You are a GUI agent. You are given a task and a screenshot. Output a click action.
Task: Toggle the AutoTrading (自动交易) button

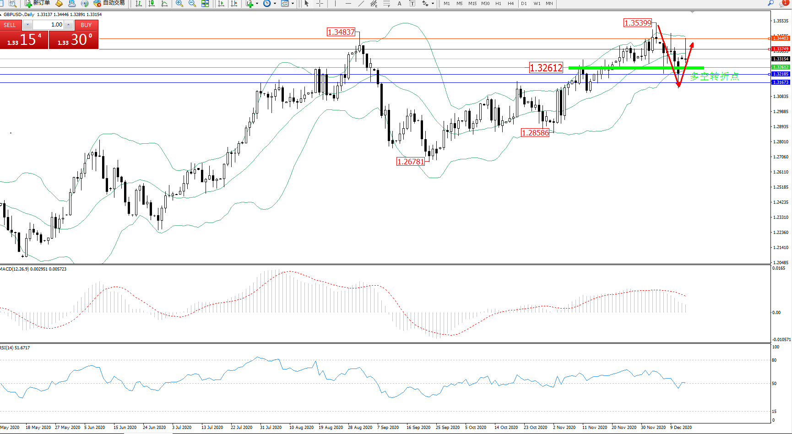click(x=109, y=3)
